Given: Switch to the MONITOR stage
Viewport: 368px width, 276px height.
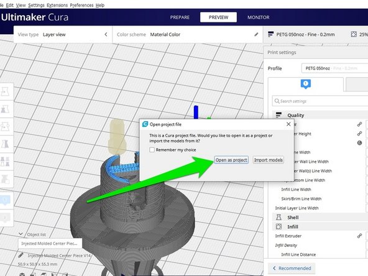Looking at the screenshot, I should (x=259, y=17).
